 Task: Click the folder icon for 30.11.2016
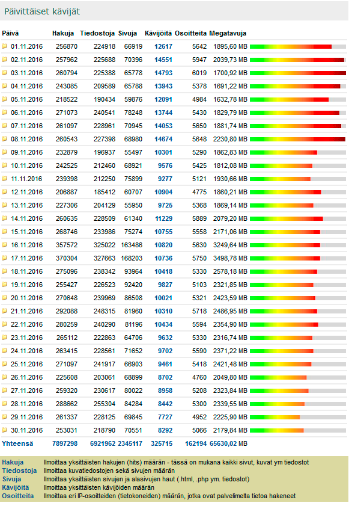click(5, 430)
